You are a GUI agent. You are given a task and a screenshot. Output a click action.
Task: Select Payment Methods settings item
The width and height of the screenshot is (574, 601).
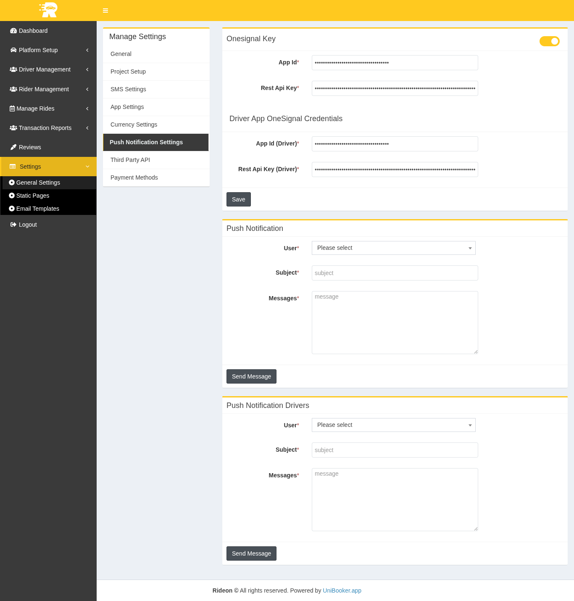point(134,177)
